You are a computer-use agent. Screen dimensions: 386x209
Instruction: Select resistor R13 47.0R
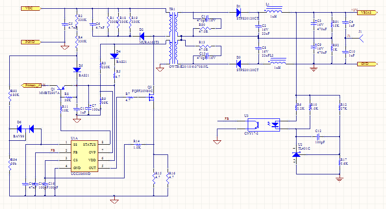pos(205,46)
